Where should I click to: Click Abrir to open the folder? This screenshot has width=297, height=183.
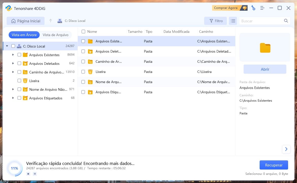click(x=265, y=69)
